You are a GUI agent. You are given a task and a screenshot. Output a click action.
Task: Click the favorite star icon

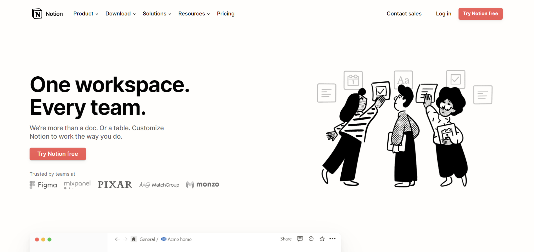point(322,239)
